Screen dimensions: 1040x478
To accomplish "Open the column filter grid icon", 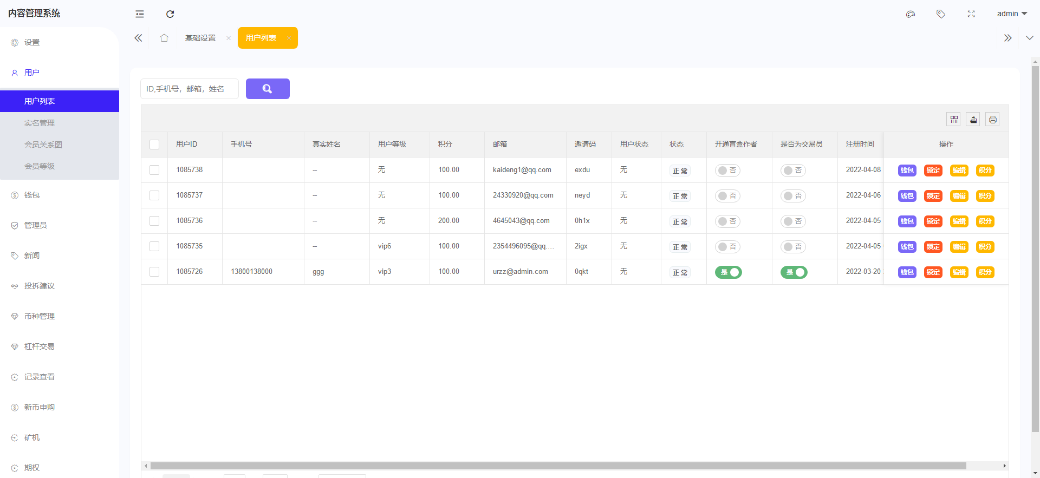I will 954,119.
